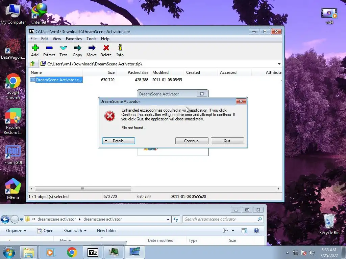This screenshot has height=259, width=346.
Task: Select the FrameGUI desktop shortcut
Action: [13, 155]
